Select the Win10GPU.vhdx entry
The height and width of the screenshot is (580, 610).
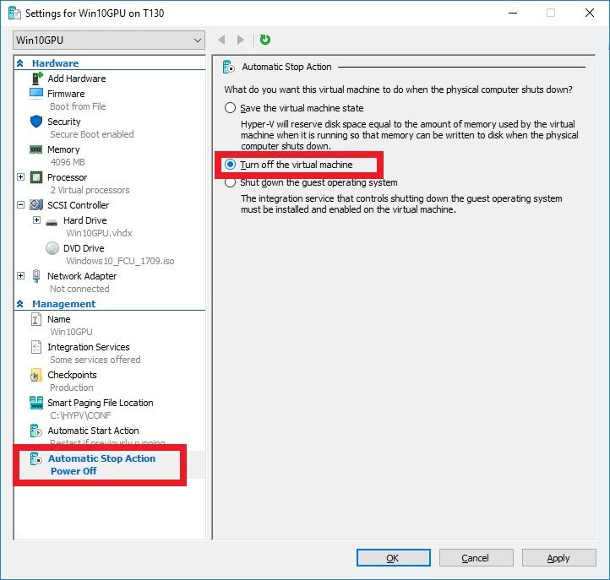(x=99, y=233)
